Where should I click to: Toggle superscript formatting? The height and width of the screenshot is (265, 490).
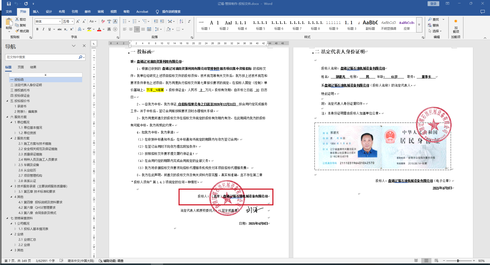(72, 29)
